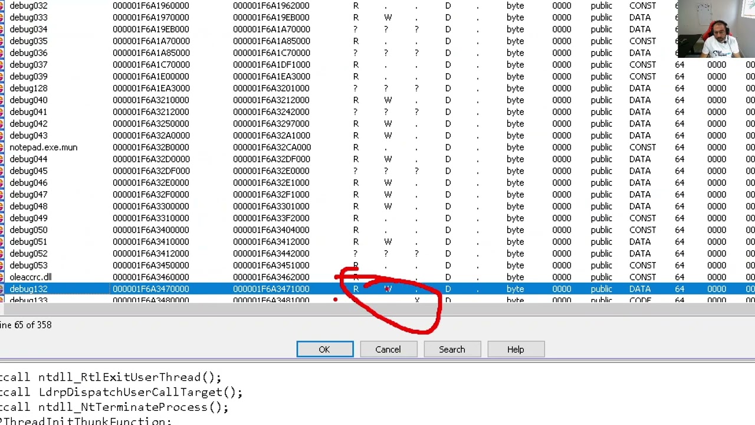Click the webcam overlay thumbnail
Screen dimensions: 755x425
(717, 29)
